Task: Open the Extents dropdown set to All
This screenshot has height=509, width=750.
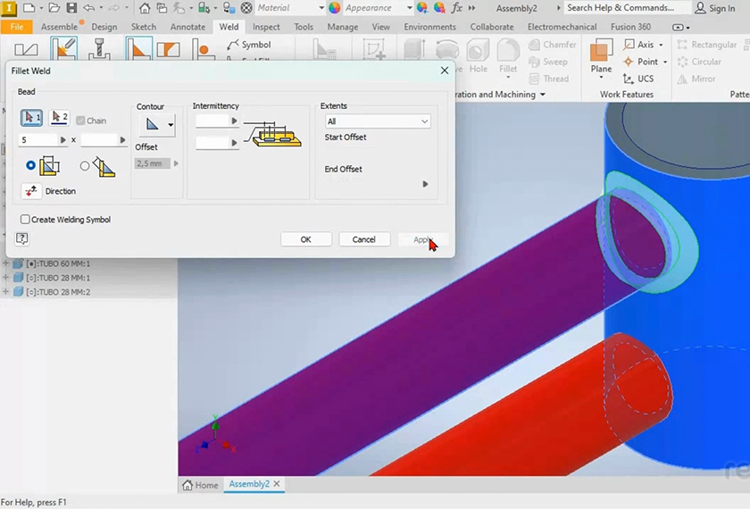Action: [377, 121]
